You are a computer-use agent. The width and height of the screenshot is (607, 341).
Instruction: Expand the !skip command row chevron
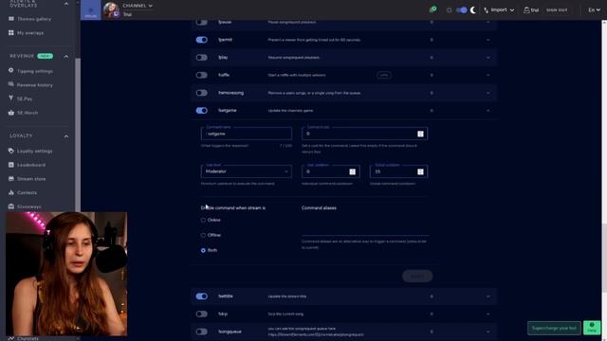pyautogui.click(x=487, y=314)
